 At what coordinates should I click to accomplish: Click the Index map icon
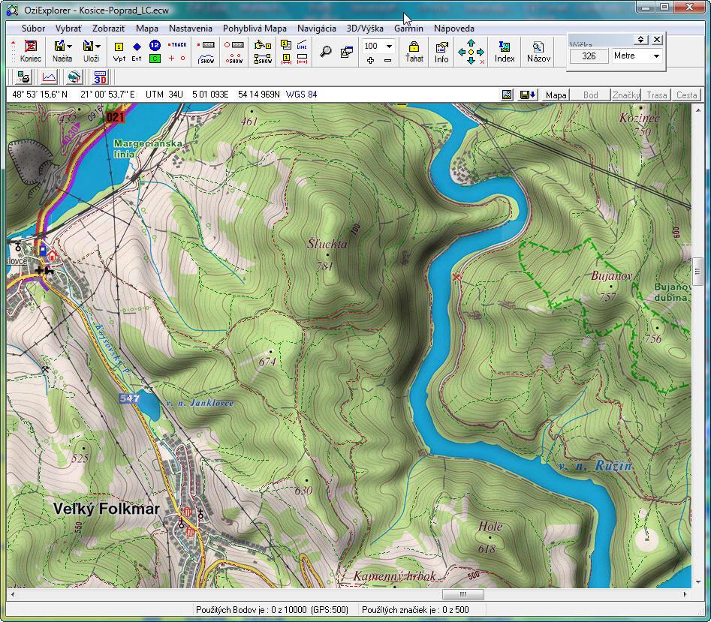505,52
